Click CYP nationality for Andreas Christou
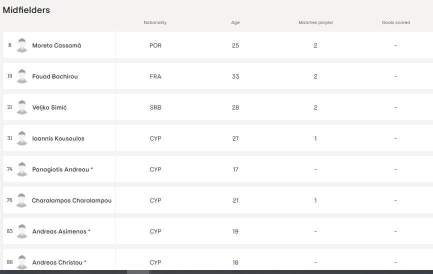The height and width of the screenshot is (274, 433). [155, 262]
